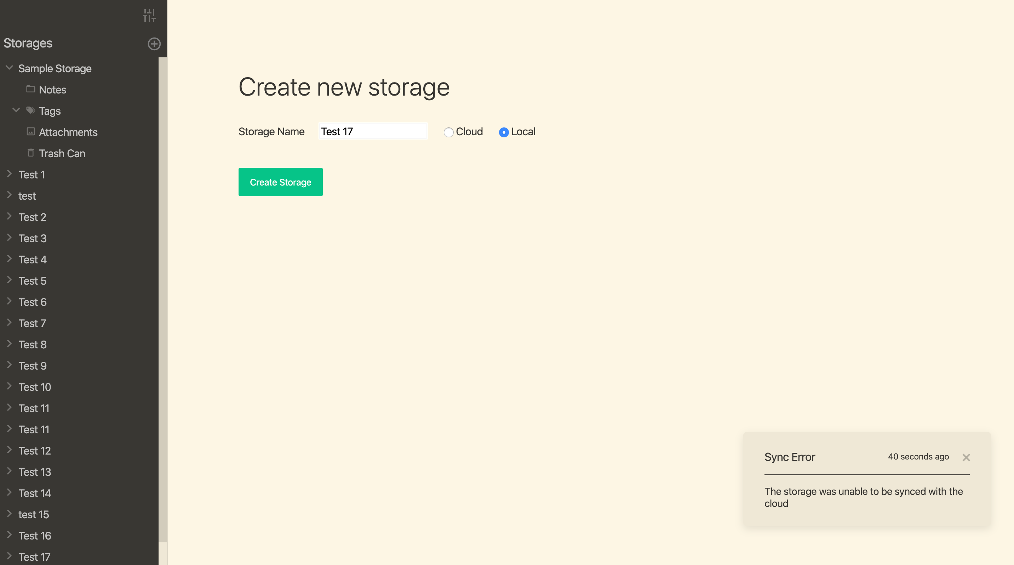Collapse the Tags section chevron
1014x565 pixels.
(17, 110)
